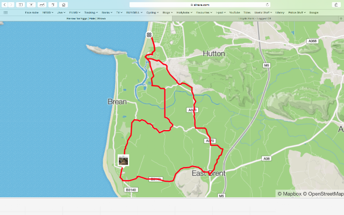Image resolution: width=344 pixels, height=215 pixels.
Task: Switch to the Lloyds Bank tab
Action: (255, 19)
